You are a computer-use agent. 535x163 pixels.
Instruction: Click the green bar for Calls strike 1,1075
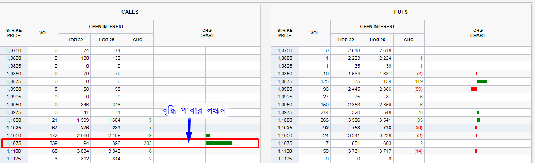click(x=218, y=143)
